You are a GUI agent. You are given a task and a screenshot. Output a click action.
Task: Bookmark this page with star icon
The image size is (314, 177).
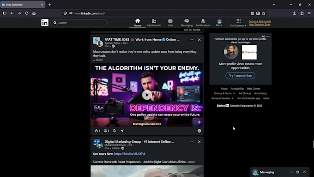click(x=264, y=13)
